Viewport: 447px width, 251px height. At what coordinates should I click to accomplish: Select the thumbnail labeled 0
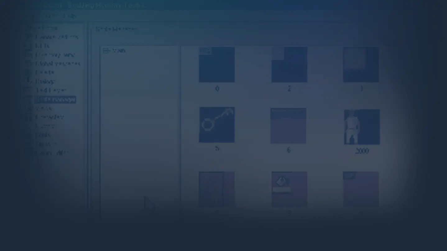point(217,64)
